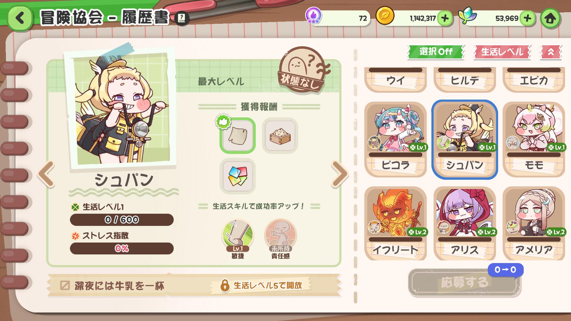Add gold coins with plus button
The image size is (571, 321).
(445, 18)
